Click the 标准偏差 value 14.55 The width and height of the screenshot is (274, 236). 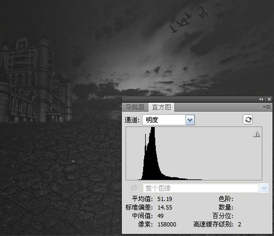pos(165,207)
